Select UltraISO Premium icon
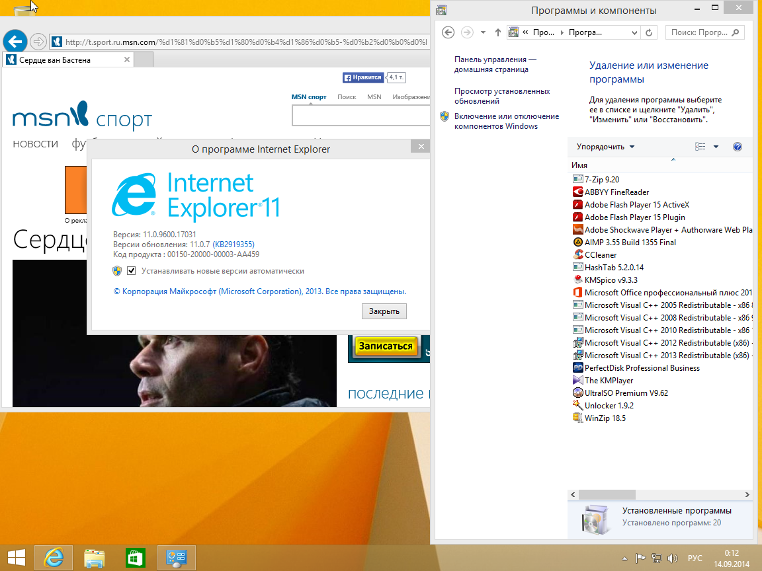 (578, 393)
